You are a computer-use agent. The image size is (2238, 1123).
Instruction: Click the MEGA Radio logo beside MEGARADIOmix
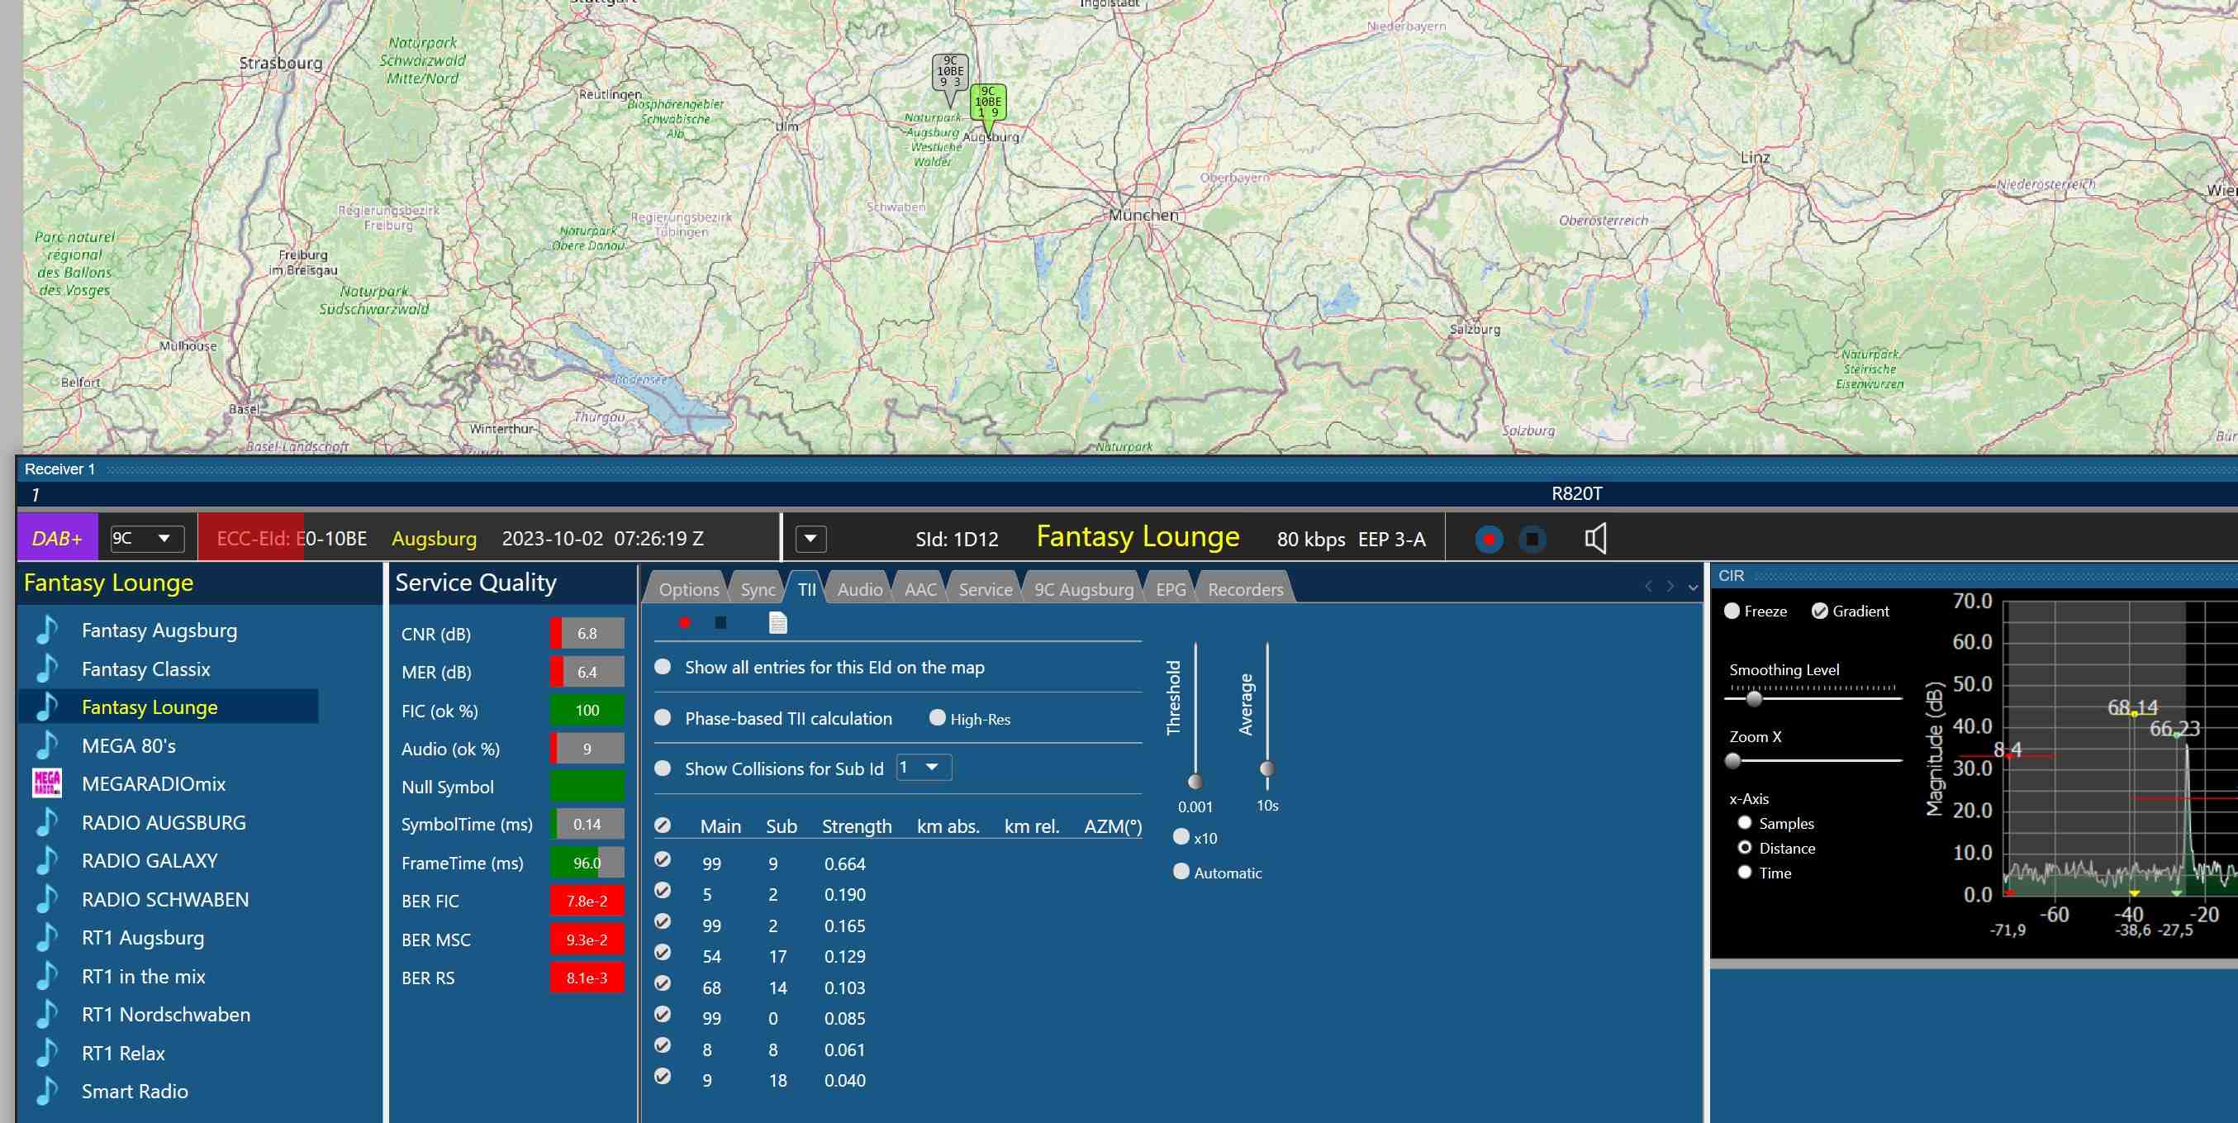coord(47,783)
